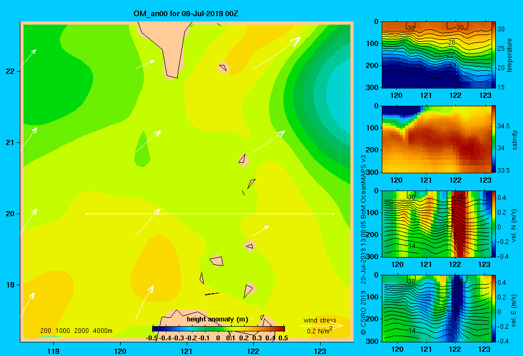Image resolution: width=523 pixels, height=356 pixels.
Task: Select the 'vel. E (m/s)' axis label
Action: point(514,310)
